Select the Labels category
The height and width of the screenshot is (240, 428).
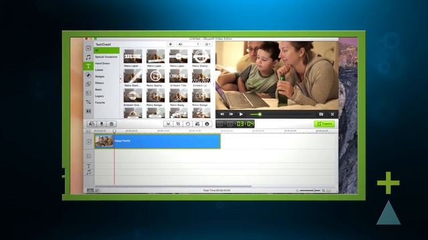click(x=99, y=70)
